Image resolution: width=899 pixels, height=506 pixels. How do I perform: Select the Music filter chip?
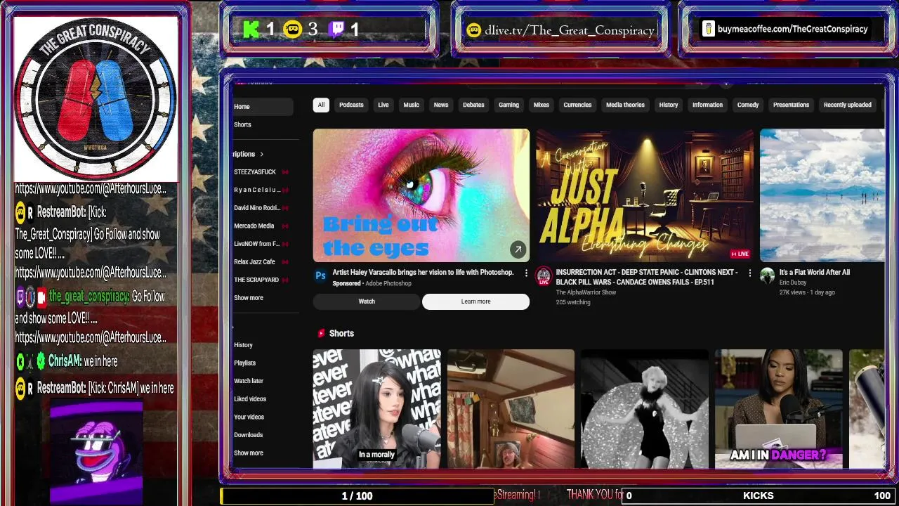[411, 105]
